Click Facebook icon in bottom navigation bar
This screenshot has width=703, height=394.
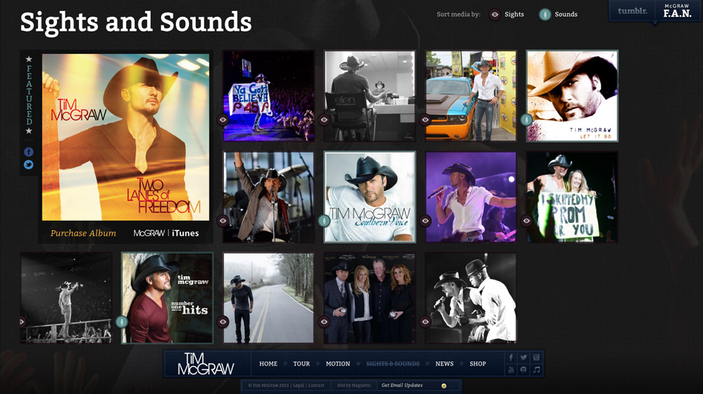[x=510, y=357]
